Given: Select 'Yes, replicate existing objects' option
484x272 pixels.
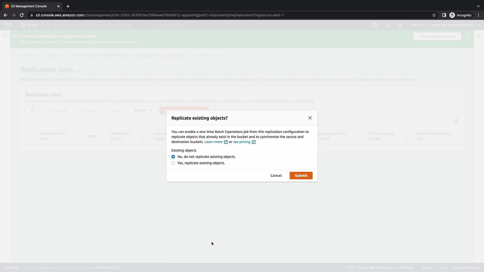Looking at the screenshot, I should click(173, 163).
